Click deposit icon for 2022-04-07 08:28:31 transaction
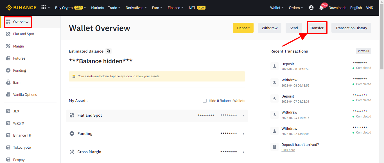The image size is (384, 163). click(x=274, y=99)
